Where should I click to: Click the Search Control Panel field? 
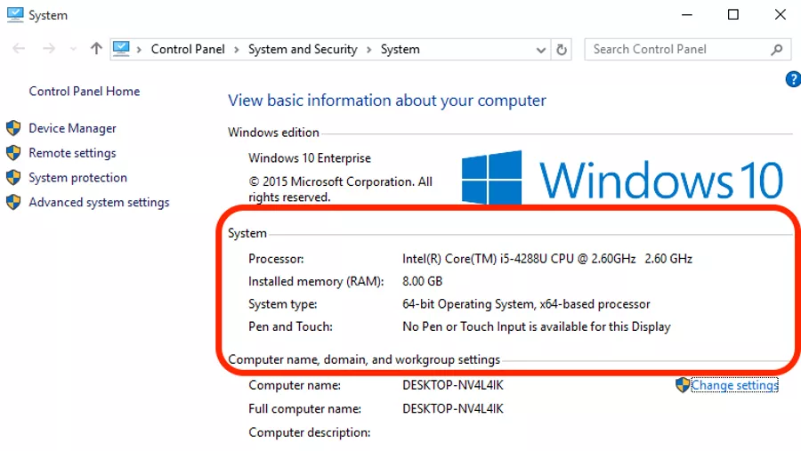(679, 50)
